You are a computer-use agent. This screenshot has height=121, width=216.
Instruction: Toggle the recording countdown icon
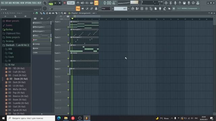(87, 3)
